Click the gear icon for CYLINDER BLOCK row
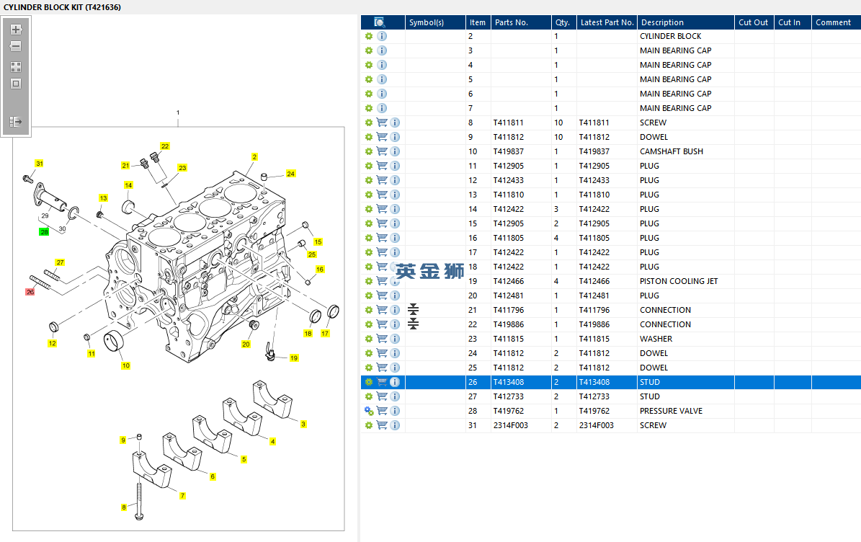This screenshot has height=542, width=861. [x=369, y=36]
